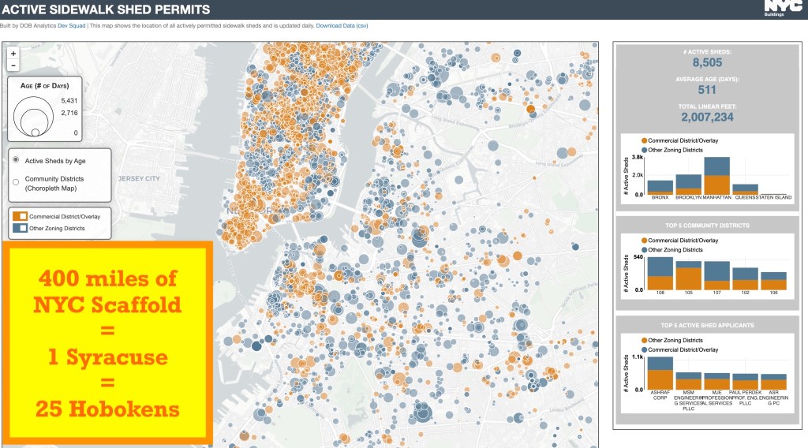This screenshot has width=808, height=448.
Task: Select the ASHRAF CORP applicant bar
Action: pos(660,372)
